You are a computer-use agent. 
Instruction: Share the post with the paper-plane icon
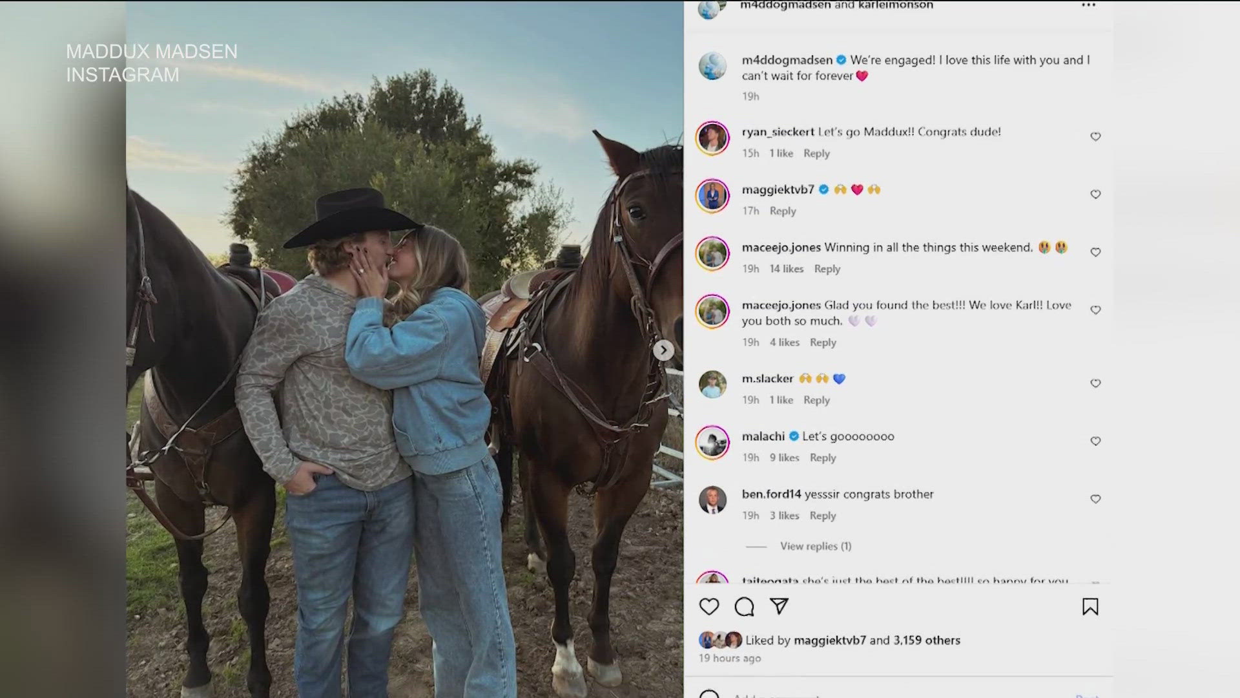(x=780, y=606)
